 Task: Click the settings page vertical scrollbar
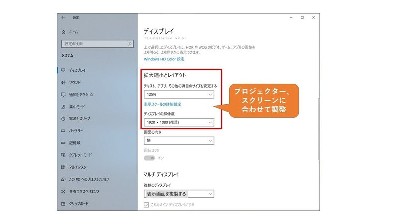point(318,129)
